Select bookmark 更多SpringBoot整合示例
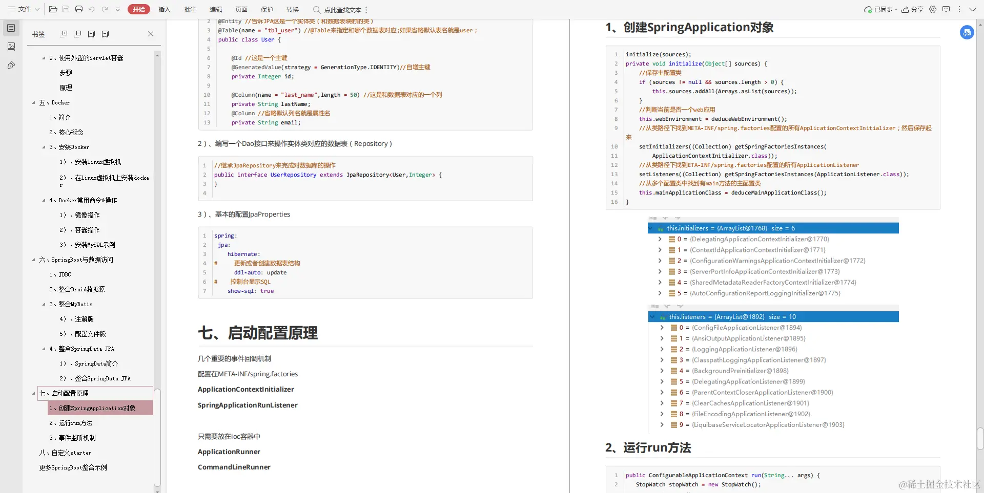The image size is (984, 493). [73, 467]
